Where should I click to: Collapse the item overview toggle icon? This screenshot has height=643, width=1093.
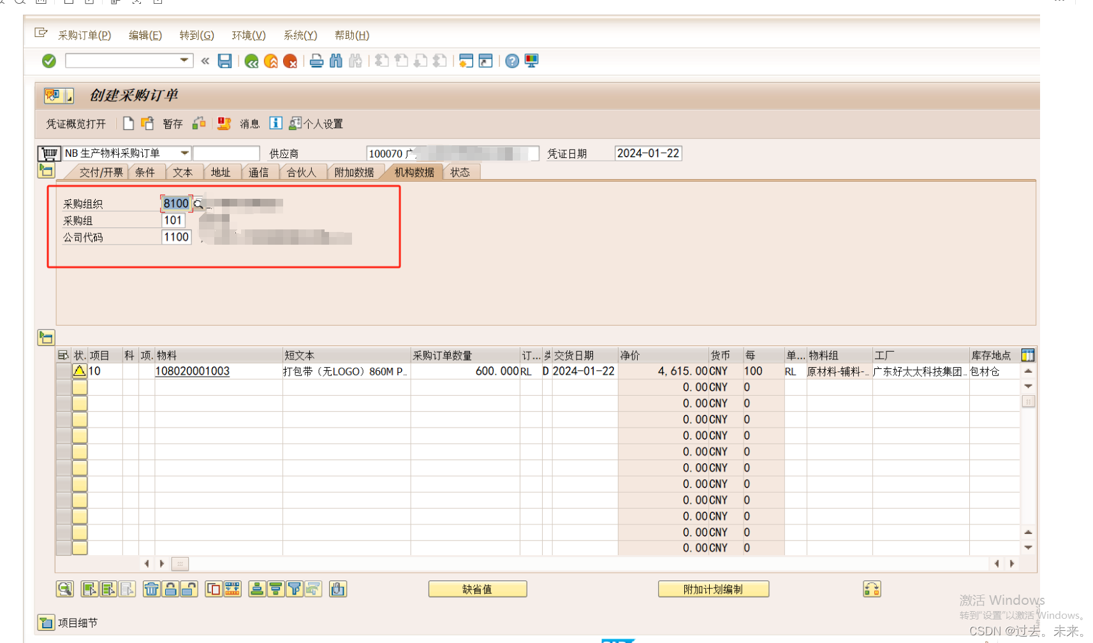46,338
